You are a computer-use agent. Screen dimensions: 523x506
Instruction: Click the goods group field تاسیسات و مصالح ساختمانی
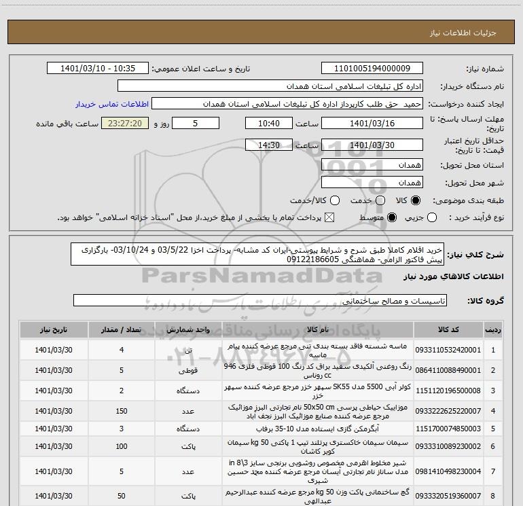click(x=260, y=300)
